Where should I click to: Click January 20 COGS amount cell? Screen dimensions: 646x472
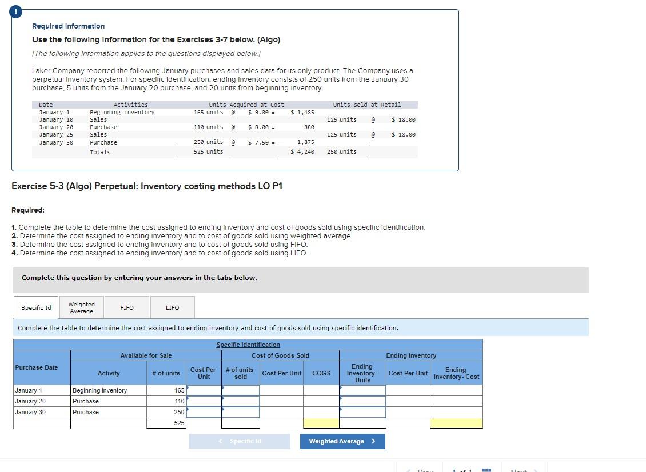(321, 401)
